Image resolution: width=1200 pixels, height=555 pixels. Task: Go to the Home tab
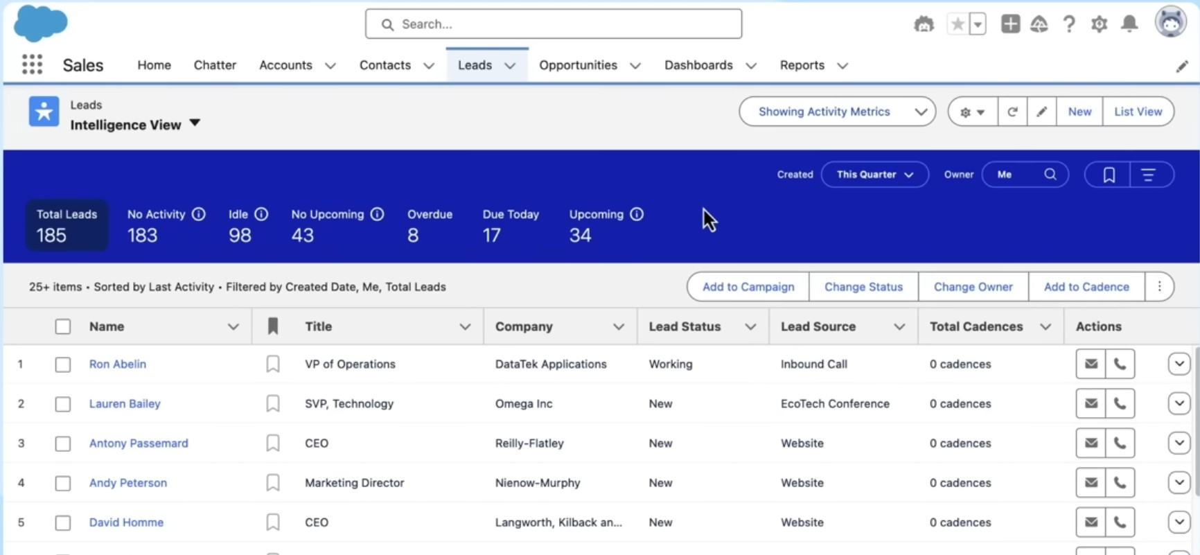click(154, 65)
